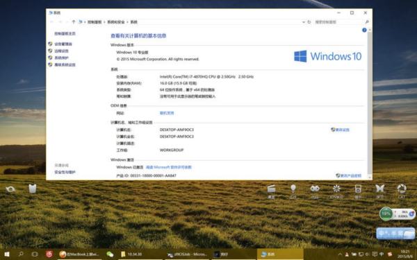
Task: Click the refresh icon beside address bar
Action: (309, 22)
